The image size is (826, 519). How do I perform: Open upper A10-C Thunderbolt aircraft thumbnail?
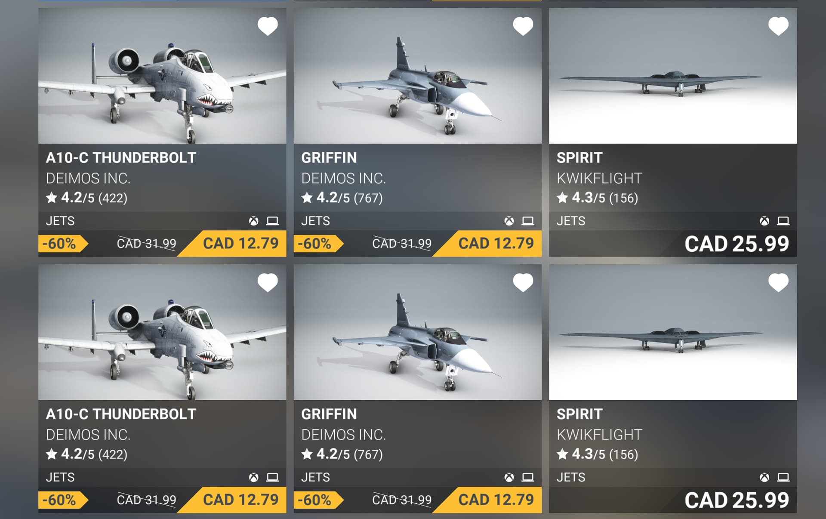[x=162, y=76]
